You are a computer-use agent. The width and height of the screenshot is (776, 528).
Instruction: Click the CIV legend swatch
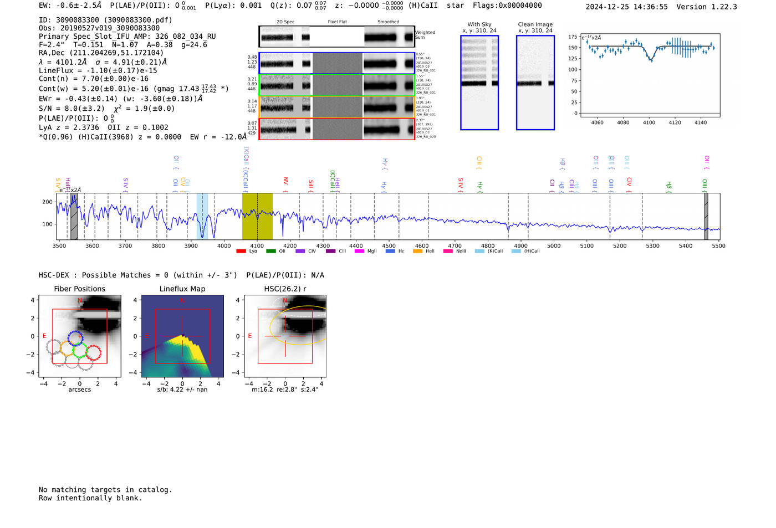coord(300,251)
